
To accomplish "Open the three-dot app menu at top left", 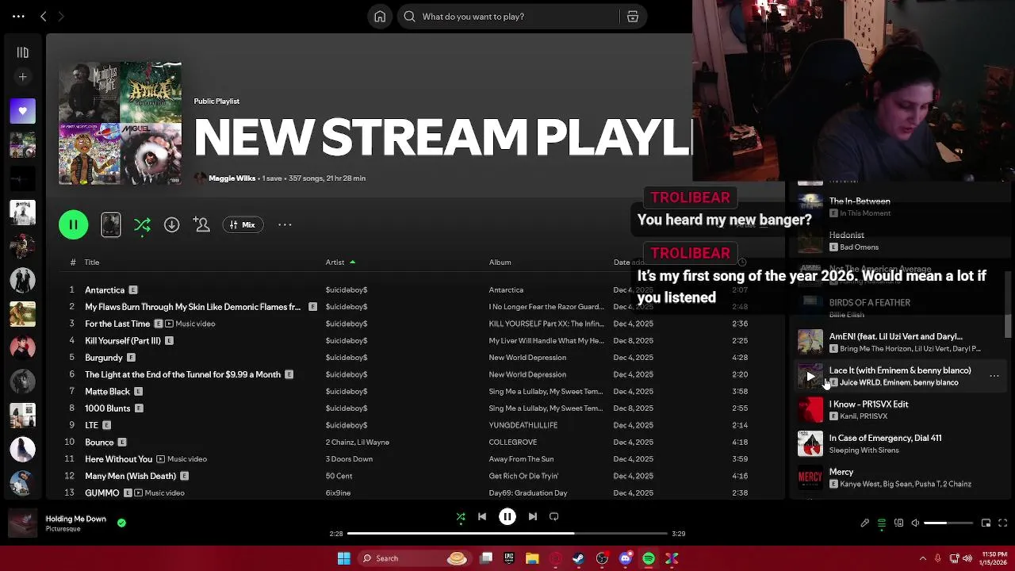I will [18, 16].
